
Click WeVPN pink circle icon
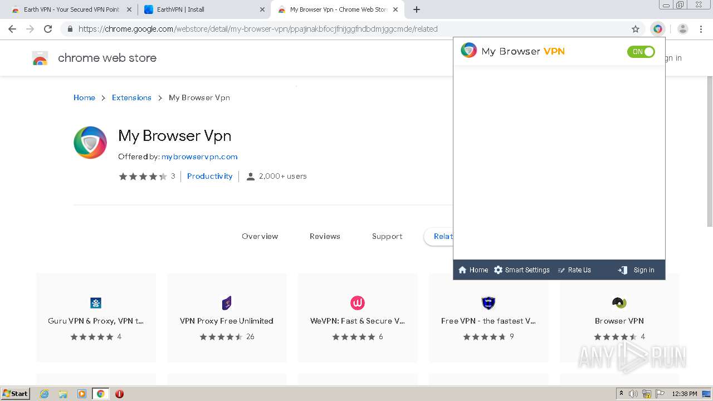click(x=358, y=303)
